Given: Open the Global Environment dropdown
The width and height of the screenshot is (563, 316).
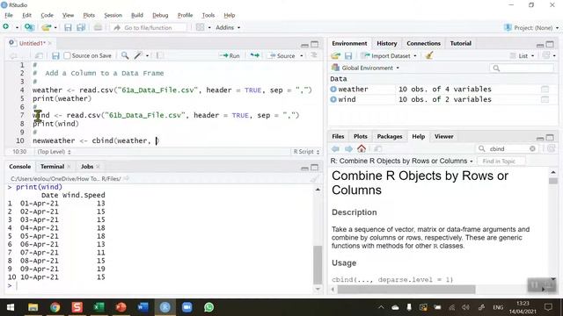Looking at the screenshot, I should coord(366,68).
